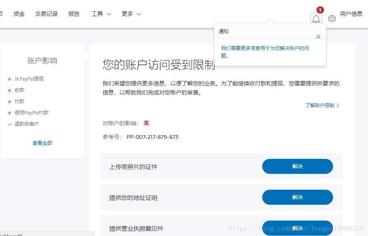
Task: Expand the 工具 dropdown menu
Action: coord(101,14)
